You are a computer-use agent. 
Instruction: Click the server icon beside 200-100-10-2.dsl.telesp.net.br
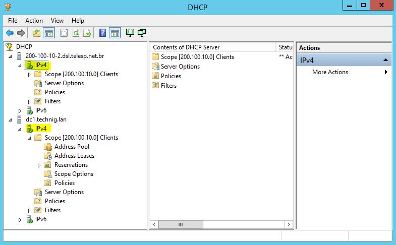tap(19, 56)
